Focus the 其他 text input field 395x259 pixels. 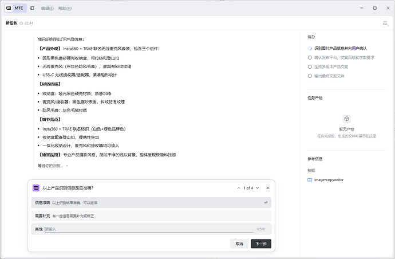[x=149, y=229]
